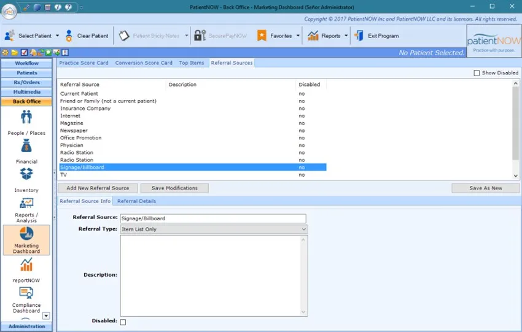
Task: Open Reports / Analysis in sidebar
Action: [x=26, y=210]
